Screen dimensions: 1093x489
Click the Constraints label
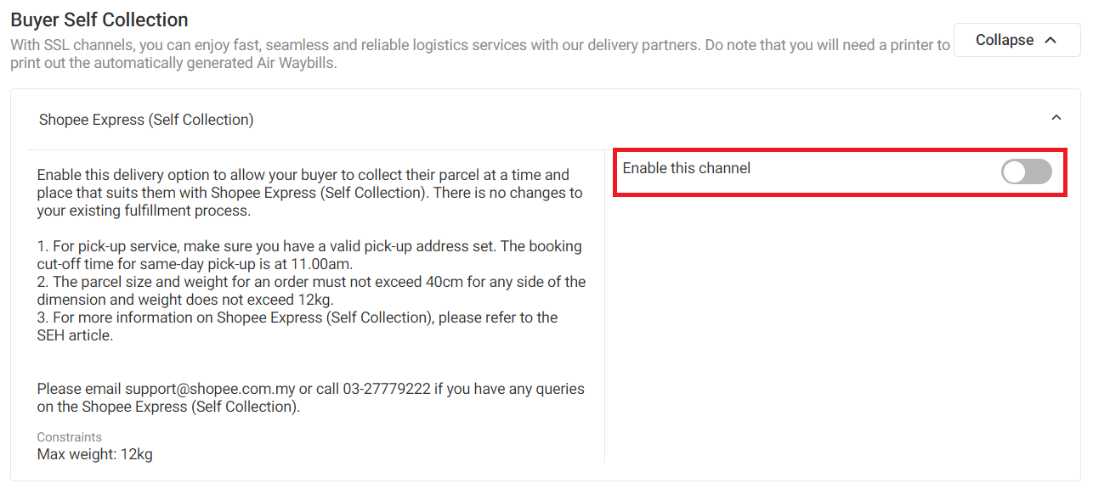click(70, 437)
